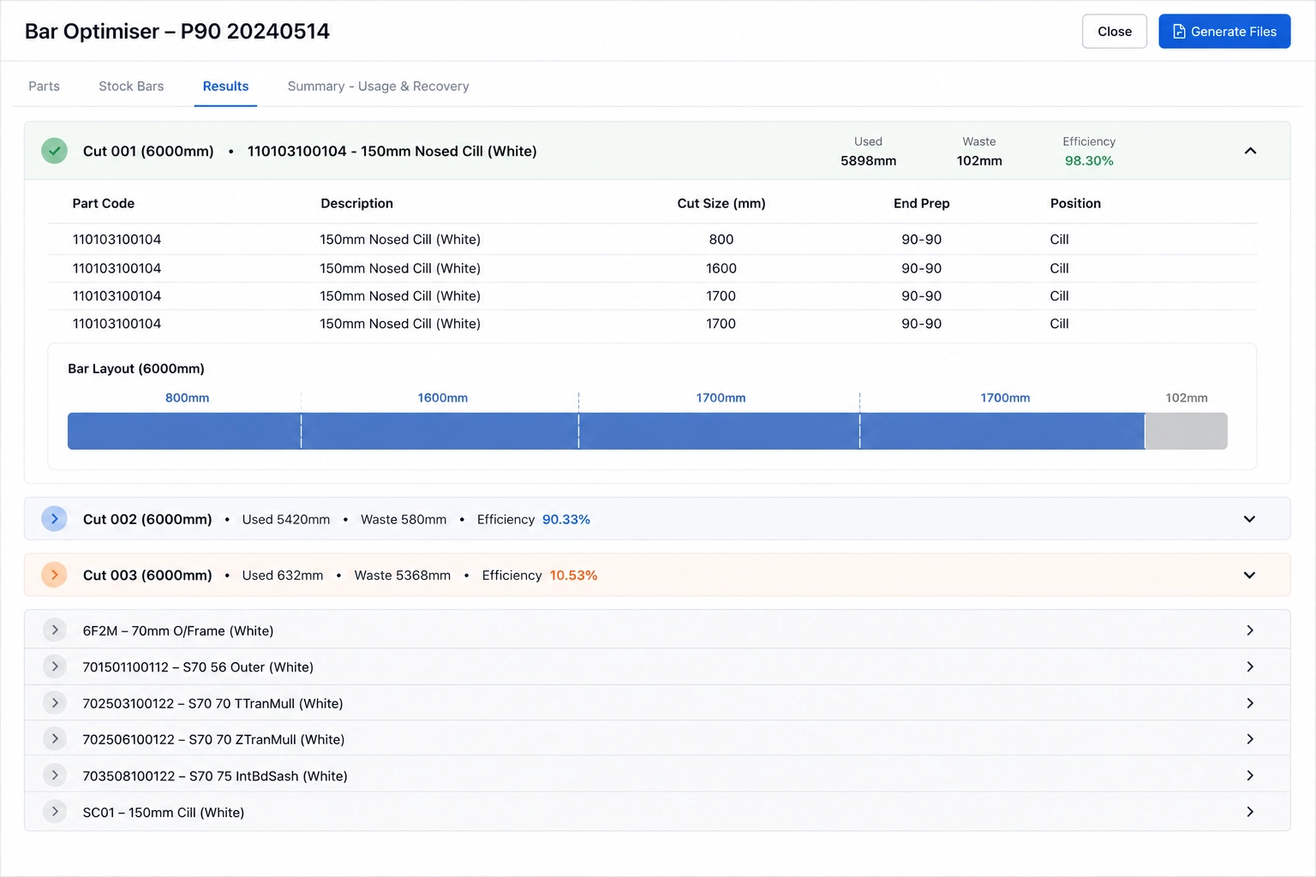
Task: Select the grey 102mm waste segment of the bar
Action: click(1187, 431)
